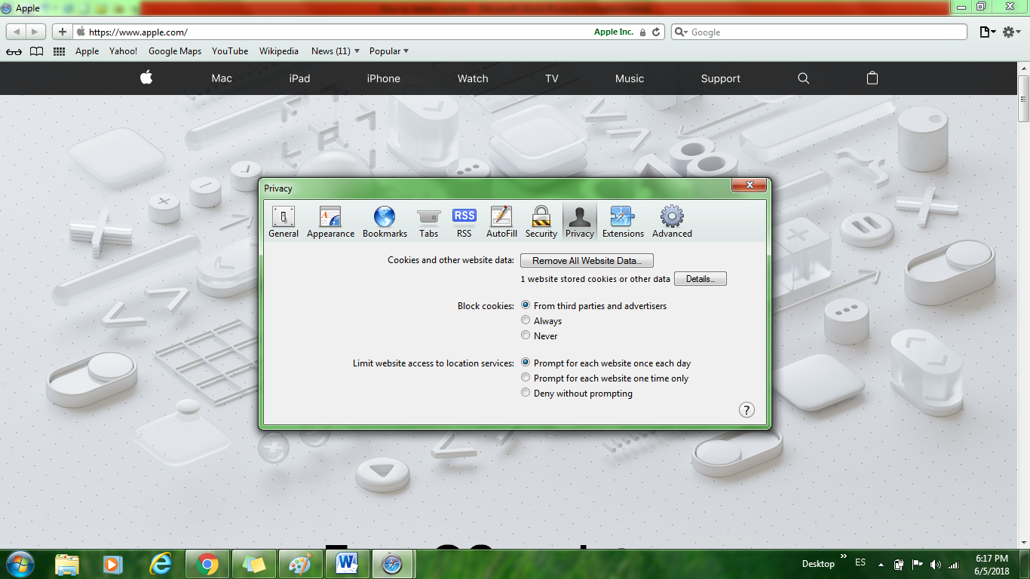Viewport: 1030px width, 579px height.
Task: Switch to Microsoft Word in the taskbar
Action: coord(347,564)
